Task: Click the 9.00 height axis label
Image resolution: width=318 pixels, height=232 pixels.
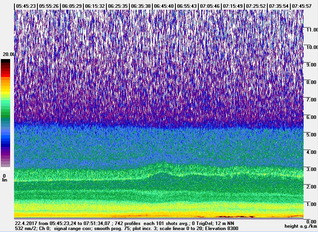Action: click(312, 65)
